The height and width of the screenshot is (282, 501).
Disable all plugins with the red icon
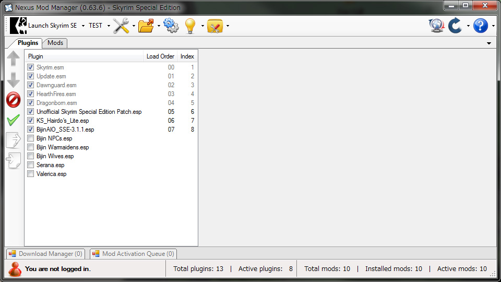pos(14,100)
